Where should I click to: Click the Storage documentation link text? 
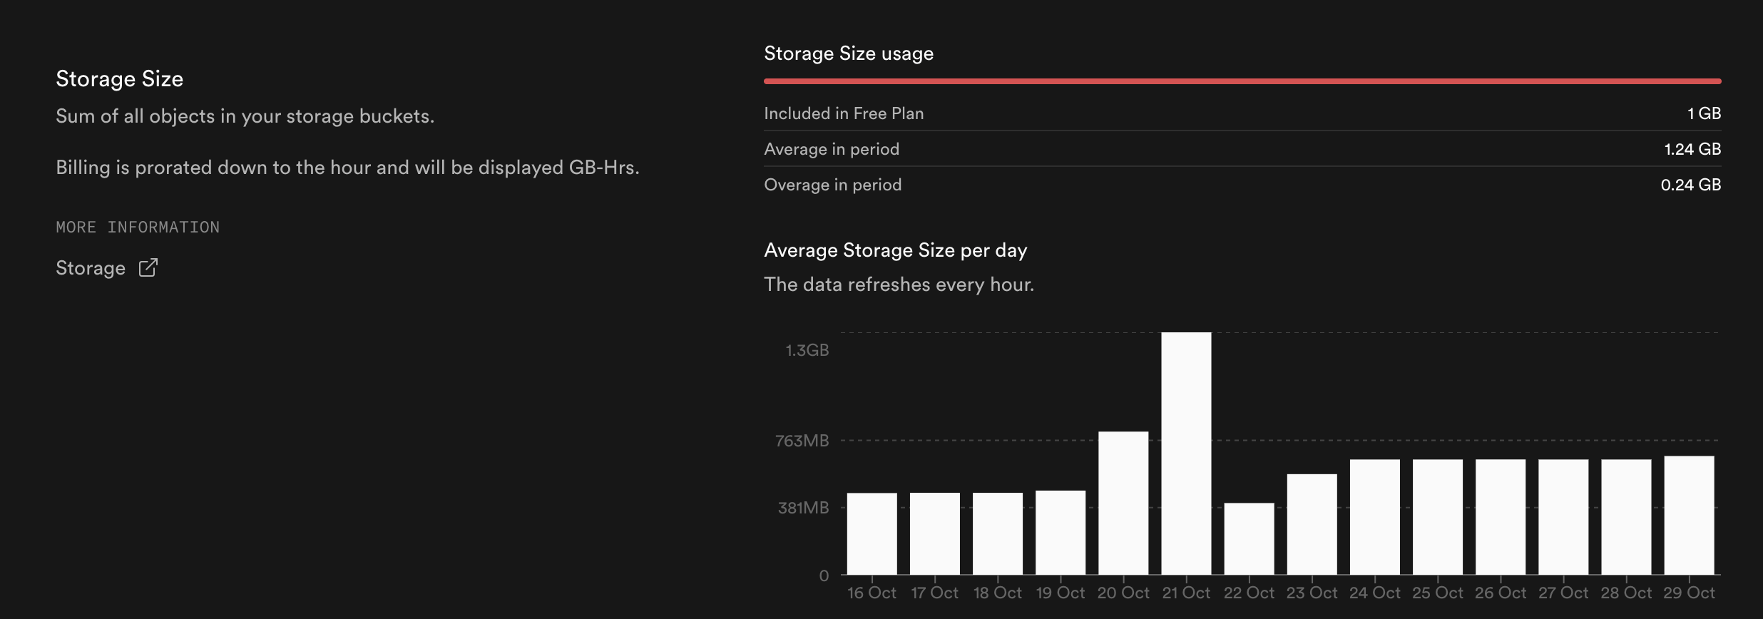tap(91, 268)
